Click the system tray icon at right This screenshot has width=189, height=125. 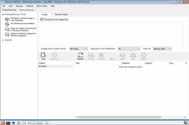coord(186,123)
